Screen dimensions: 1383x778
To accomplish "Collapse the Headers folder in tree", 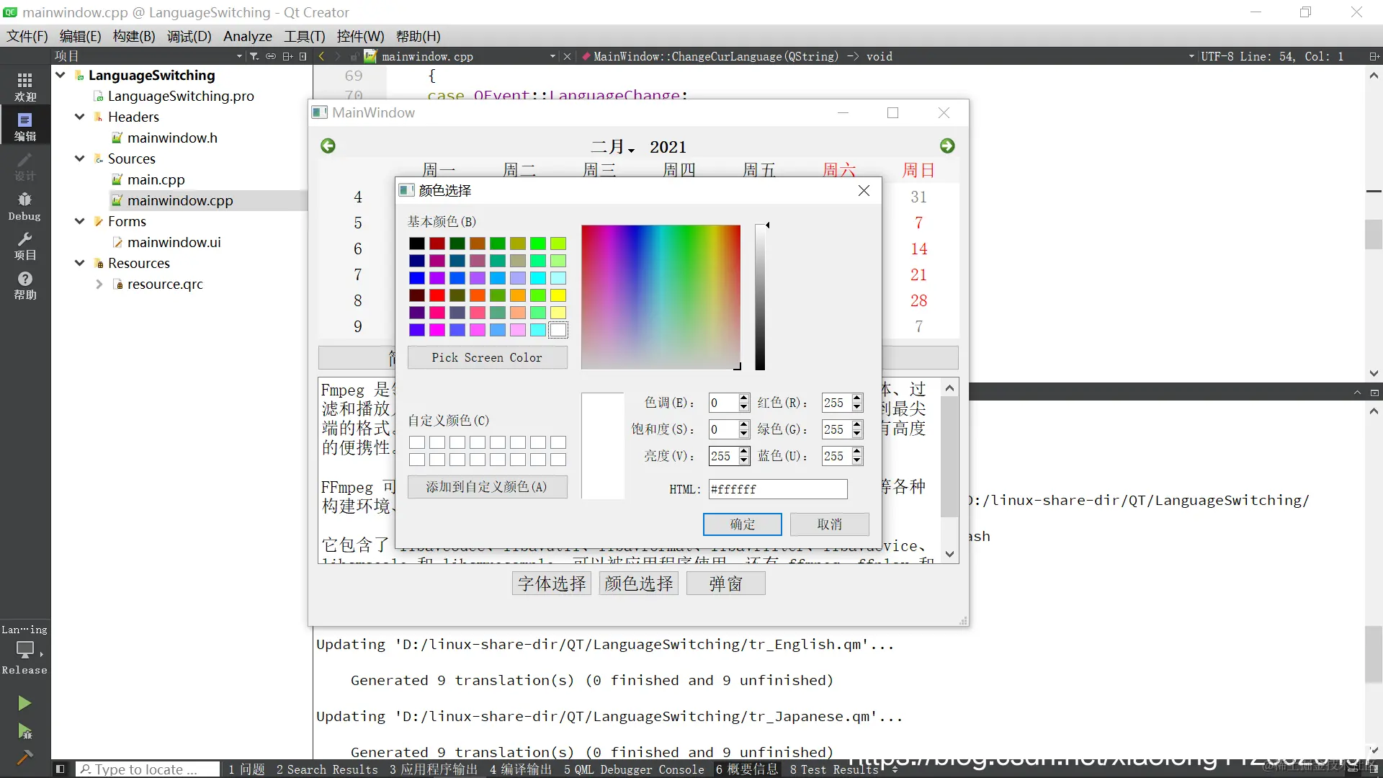I will (x=80, y=117).
